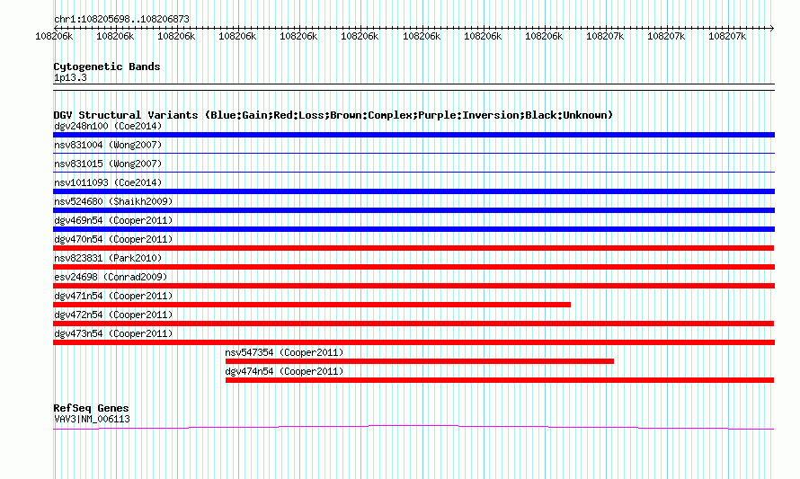Click the red loss bar under dgv472n54
This screenshot has height=479, width=800.
413,324
